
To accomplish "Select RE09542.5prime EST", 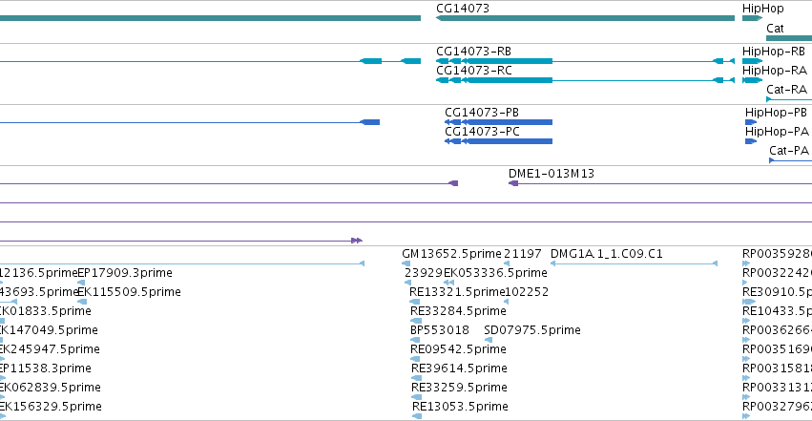I will [415, 359].
